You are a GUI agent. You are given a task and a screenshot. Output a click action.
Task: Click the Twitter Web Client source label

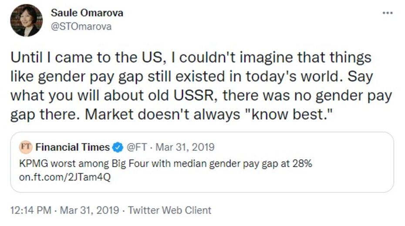tap(170, 210)
